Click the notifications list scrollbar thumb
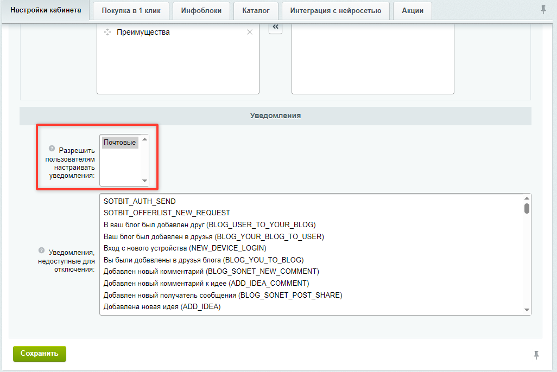 click(527, 208)
